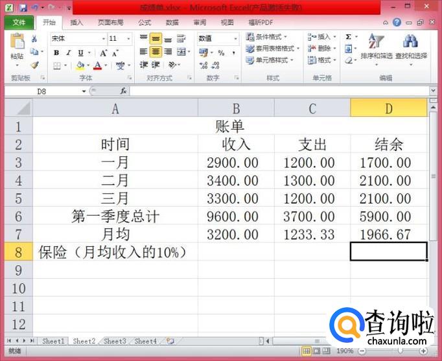
Task: Open the Sort and Filter AZ icon
Action: 377,41
